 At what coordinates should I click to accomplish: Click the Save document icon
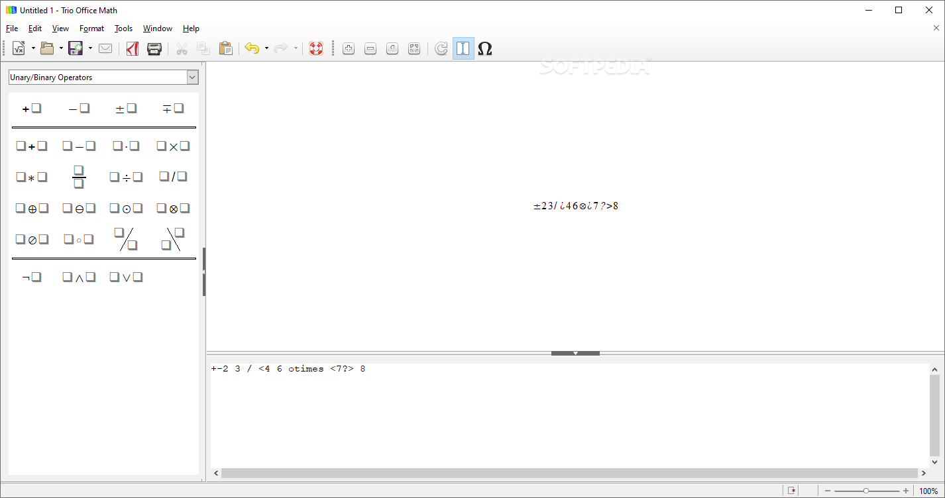(x=76, y=48)
